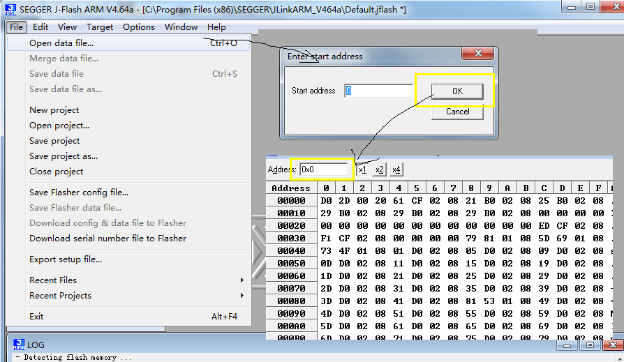Click address row 00000 in hex table
Viewport: 624px width, 362px height.
tap(291, 200)
